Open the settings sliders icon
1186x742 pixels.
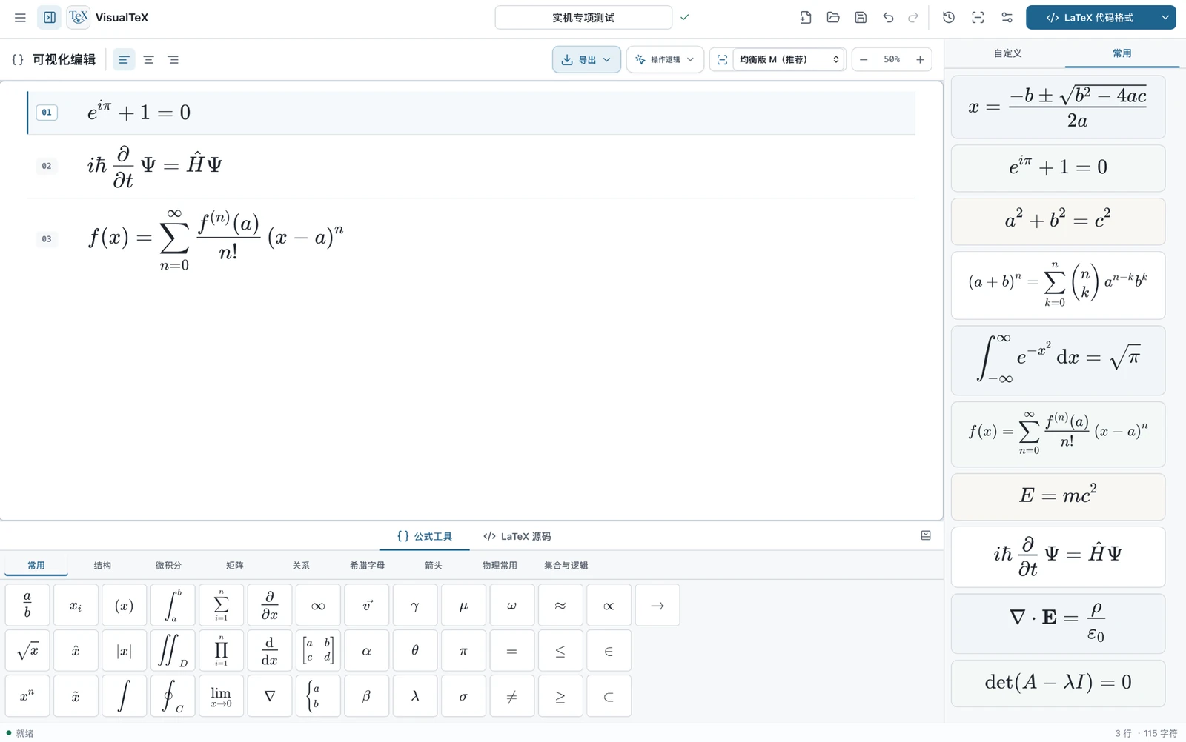click(x=1007, y=18)
